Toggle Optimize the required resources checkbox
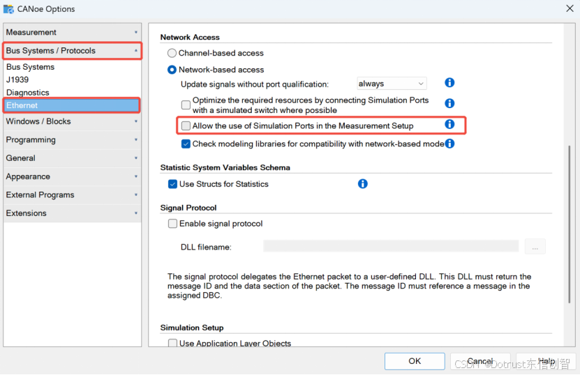580x375 pixels. (186, 105)
